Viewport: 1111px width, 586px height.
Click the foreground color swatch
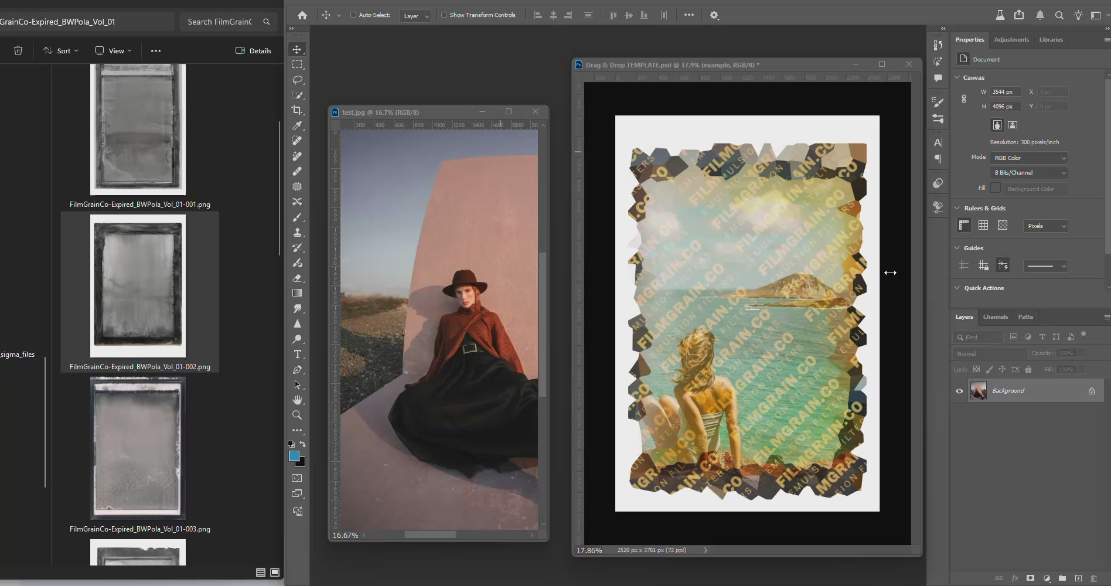tap(294, 456)
